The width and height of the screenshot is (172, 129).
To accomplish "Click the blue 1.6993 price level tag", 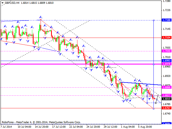I will (167, 61).
